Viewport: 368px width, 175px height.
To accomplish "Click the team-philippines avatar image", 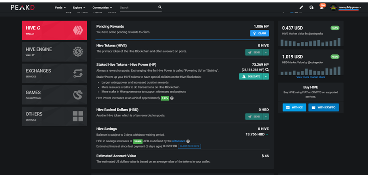I will point(333,7).
